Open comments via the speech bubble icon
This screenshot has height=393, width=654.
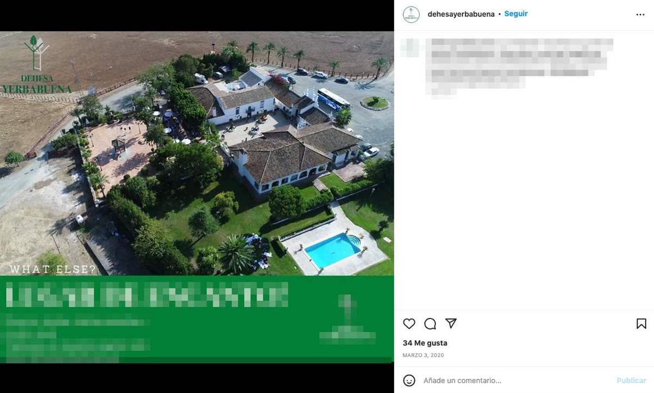tap(430, 324)
